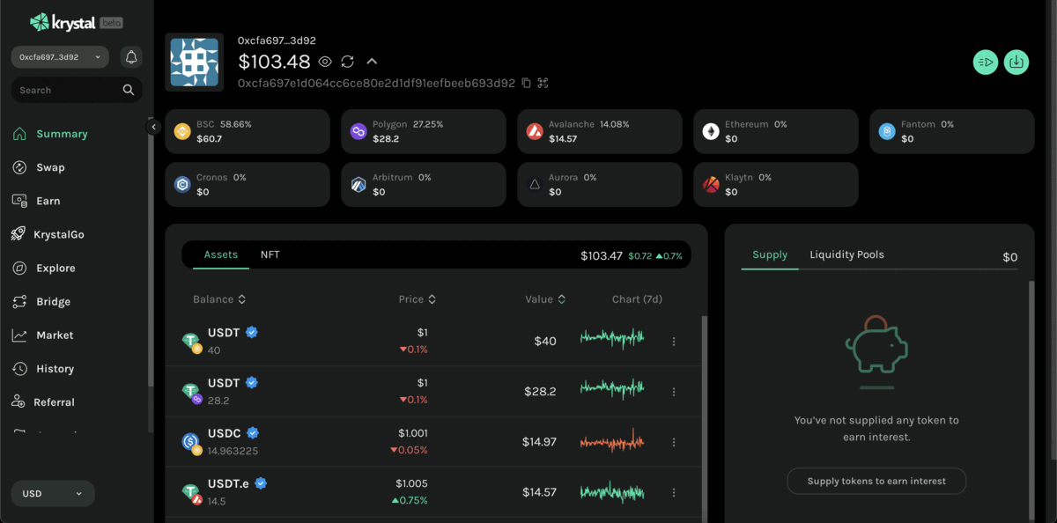Click the Aurora chain icon

535,185
